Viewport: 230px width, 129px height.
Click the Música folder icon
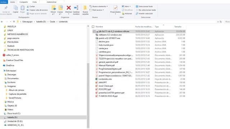tap(5, 102)
